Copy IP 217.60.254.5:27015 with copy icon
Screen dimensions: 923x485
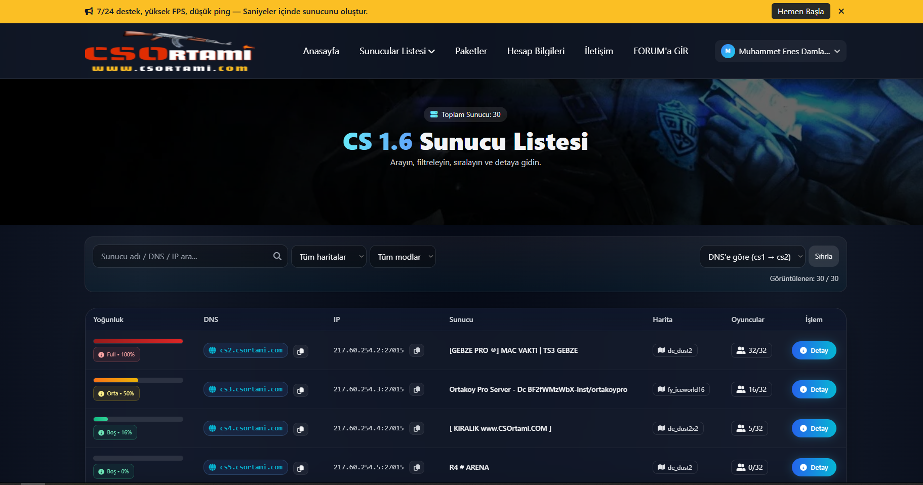point(417,467)
